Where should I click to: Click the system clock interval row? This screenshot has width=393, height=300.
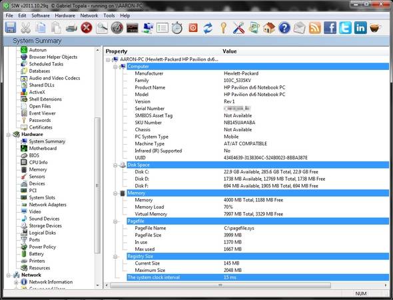(x=257, y=277)
